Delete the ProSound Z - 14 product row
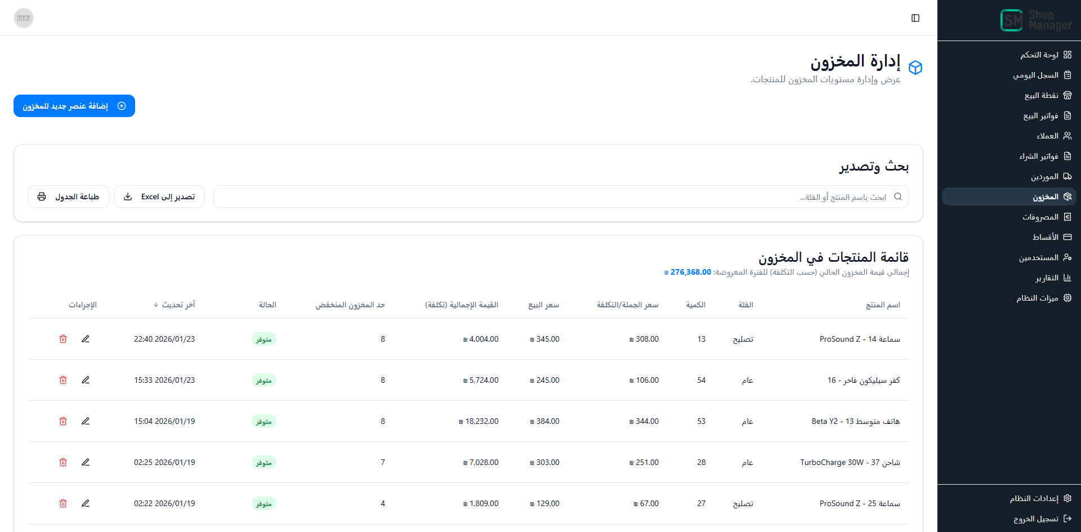 [63, 339]
